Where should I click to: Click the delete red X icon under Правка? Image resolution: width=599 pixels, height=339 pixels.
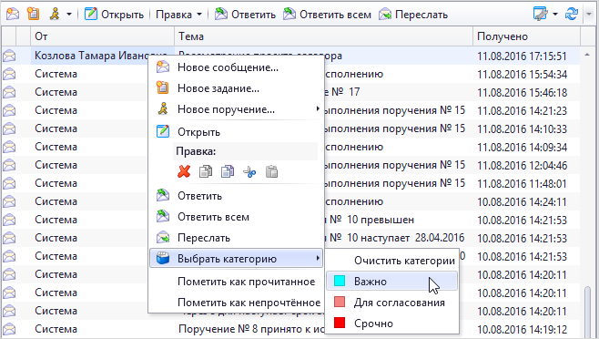coord(184,172)
